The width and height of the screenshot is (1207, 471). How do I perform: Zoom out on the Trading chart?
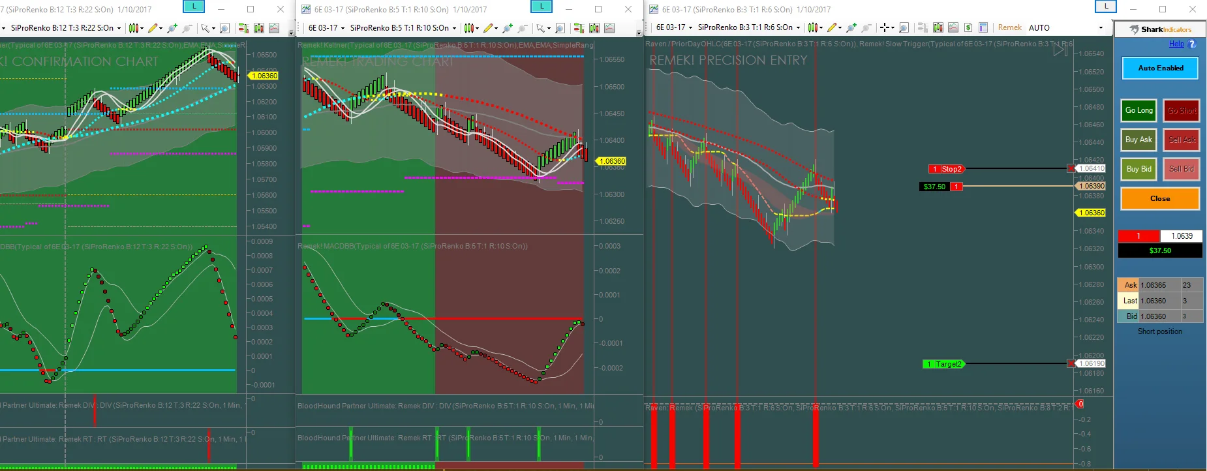(523, 28)
